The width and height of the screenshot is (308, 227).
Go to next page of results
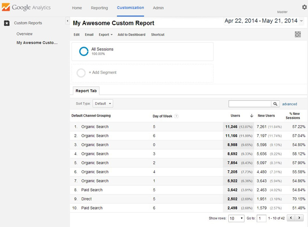[299, 218]
